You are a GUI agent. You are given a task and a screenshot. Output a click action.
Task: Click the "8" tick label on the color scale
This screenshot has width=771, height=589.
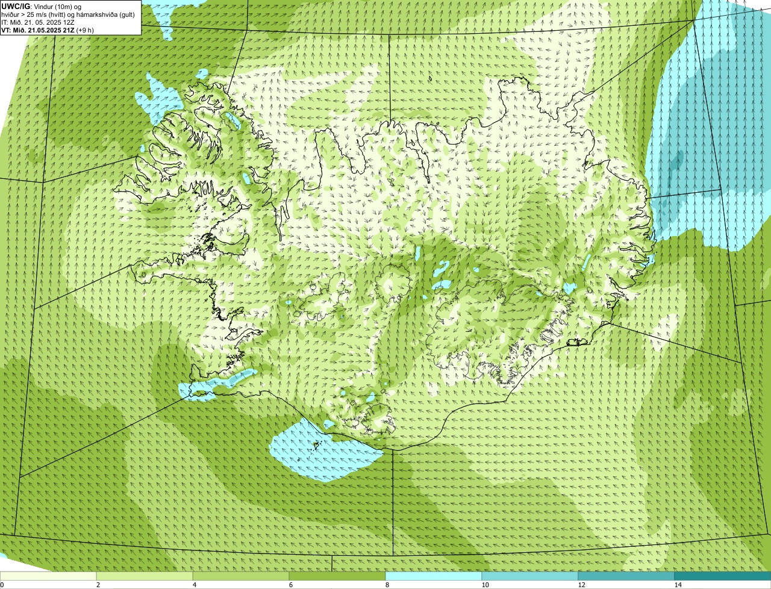[387, 585]
